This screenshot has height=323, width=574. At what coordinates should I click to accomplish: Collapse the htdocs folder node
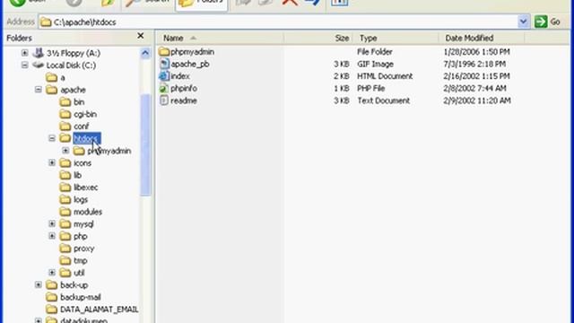tap(52, 138)
